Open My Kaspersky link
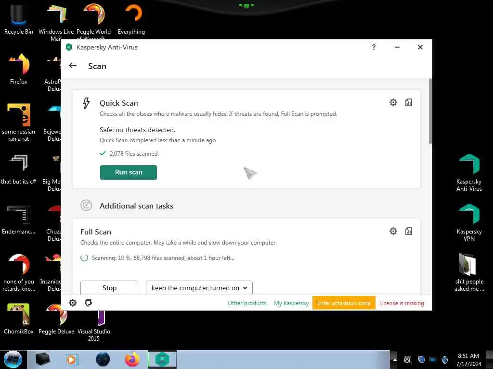 click(291, 303)
